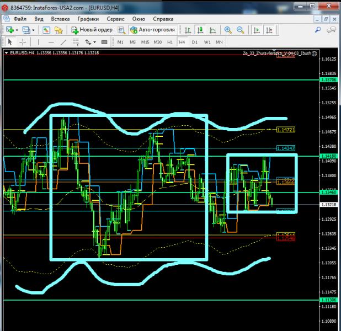Image resolution: width=341 pixels, height=331 pixels.
Task: Open the chart profiles icon
Action: point(26,30)
